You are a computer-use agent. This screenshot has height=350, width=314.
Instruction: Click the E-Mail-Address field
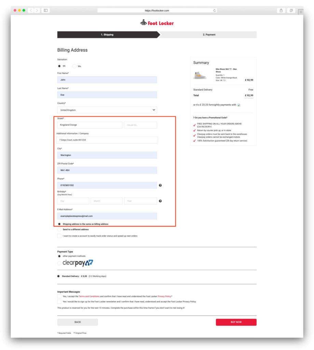pyautogui.click(x=107, y=216)
